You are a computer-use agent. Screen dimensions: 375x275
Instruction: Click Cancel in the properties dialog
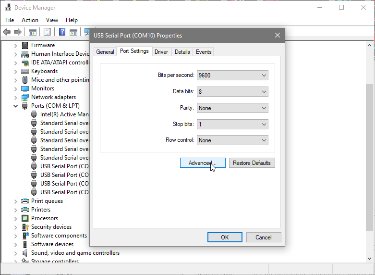coord(264,237)
